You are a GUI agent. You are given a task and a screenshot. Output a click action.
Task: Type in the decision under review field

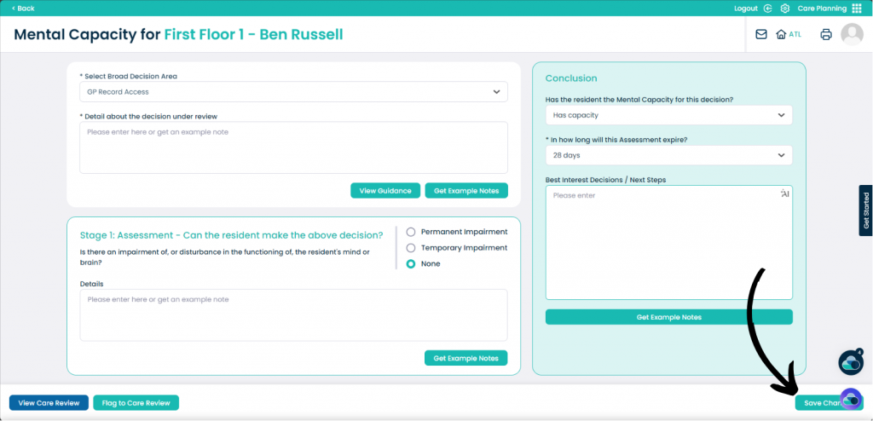pyautogui.click(x=293, y=147)
